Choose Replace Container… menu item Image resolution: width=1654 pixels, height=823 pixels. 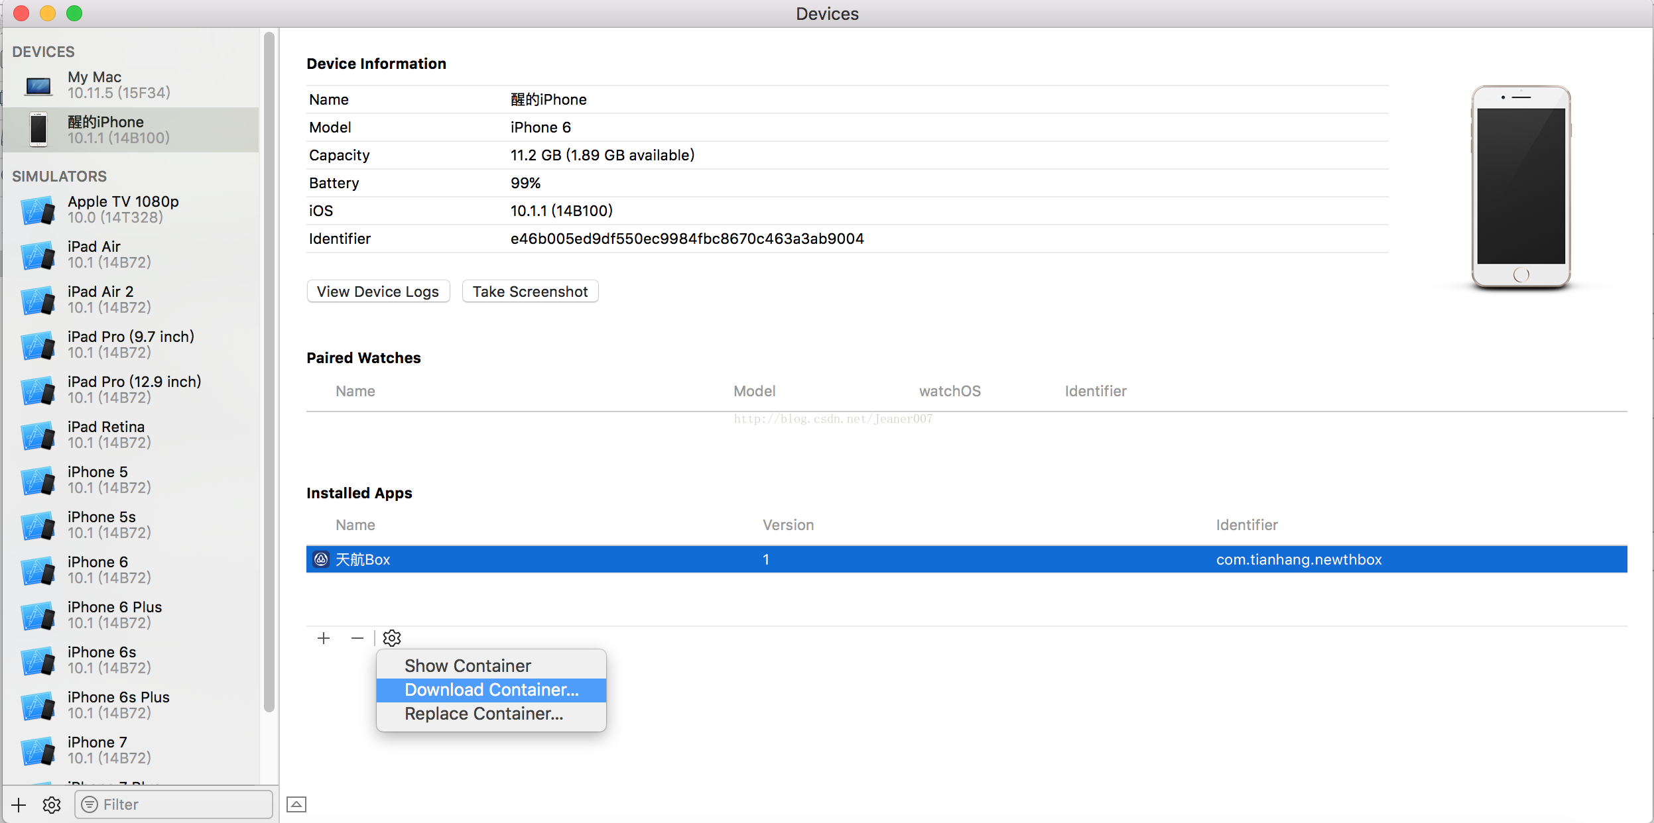(491, 714)
